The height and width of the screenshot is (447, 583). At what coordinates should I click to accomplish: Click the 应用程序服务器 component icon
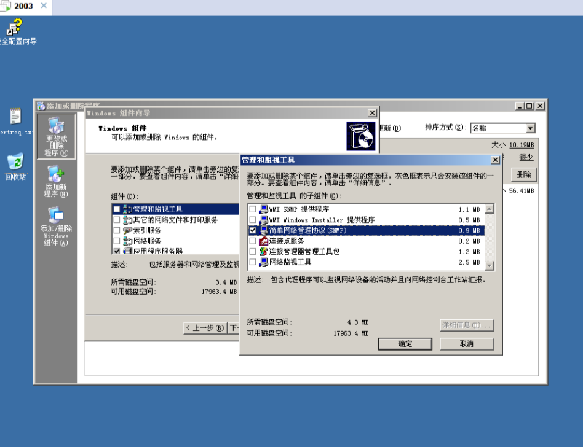pyautogui.click(x=127, y=251)
